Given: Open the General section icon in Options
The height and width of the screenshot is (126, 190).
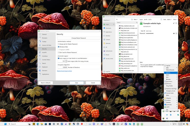Looking at the screenshot, I should point(40,34).
